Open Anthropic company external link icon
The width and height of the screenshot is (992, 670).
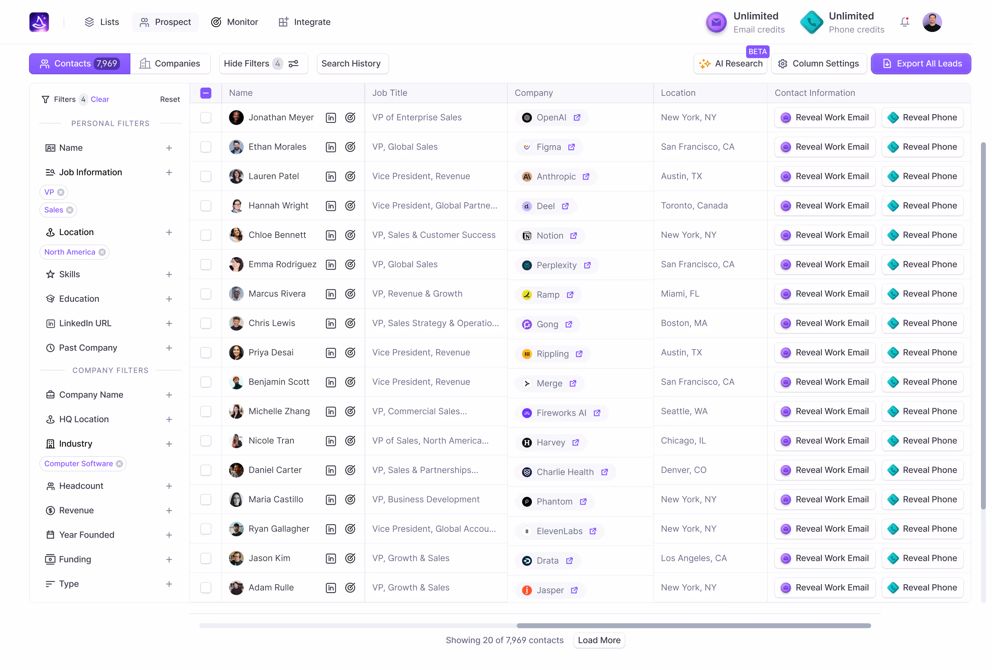tap(586, 176)
